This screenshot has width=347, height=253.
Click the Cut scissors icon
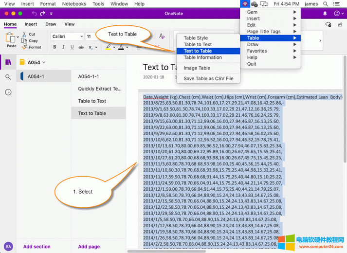point(24,34)
